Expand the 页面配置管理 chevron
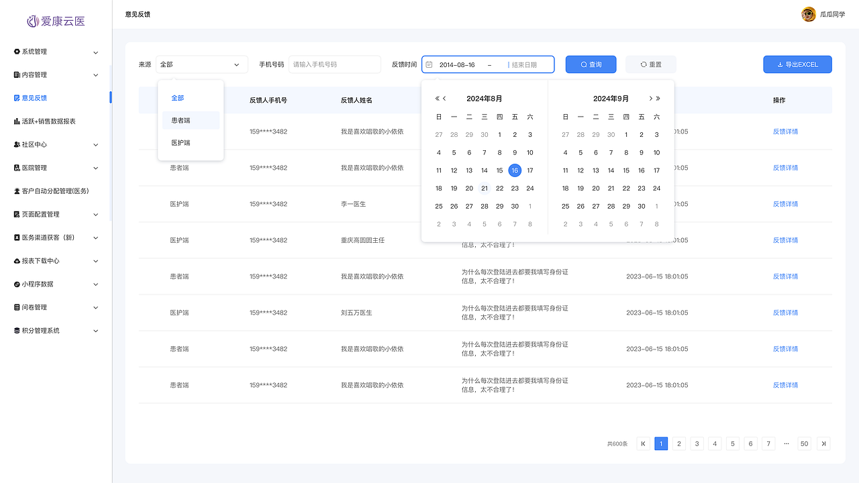Screen dimensions: 859x483 point(95,215)
